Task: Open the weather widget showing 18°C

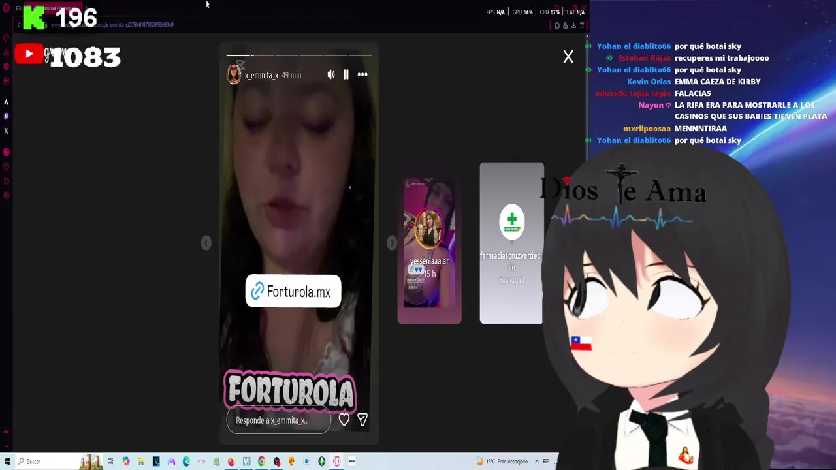Action: pos(502,462)
